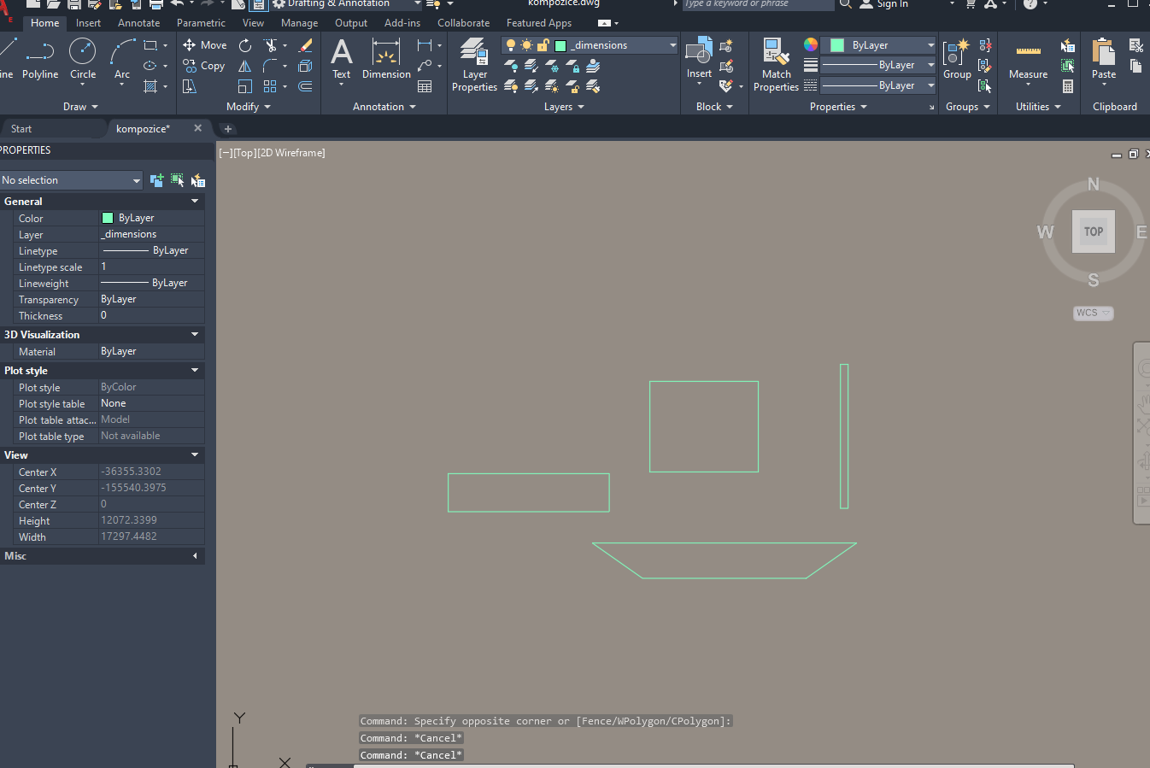Open the Manage ribbon tab
Viewport: 1150px width, 768px height.
(x=299, y=23)
